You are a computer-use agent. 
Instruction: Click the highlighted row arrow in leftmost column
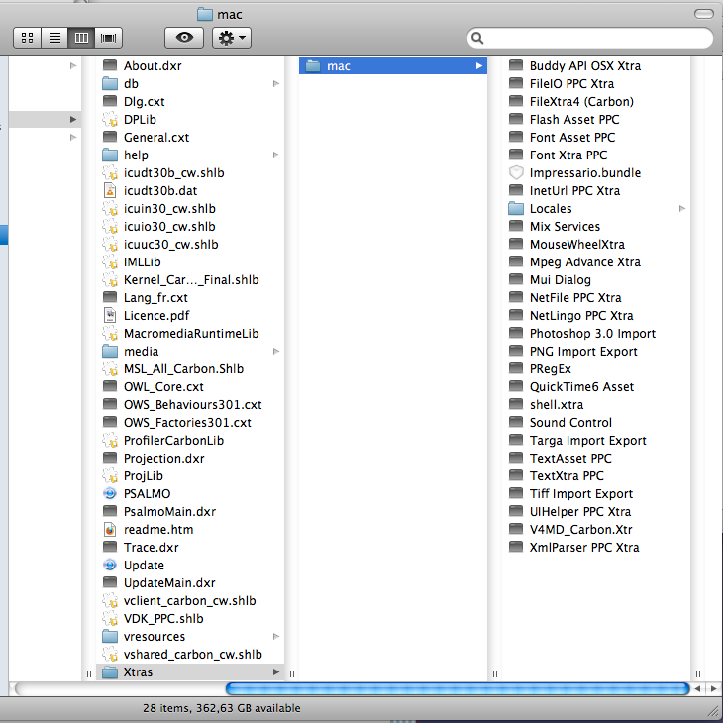tap(73, 120)
